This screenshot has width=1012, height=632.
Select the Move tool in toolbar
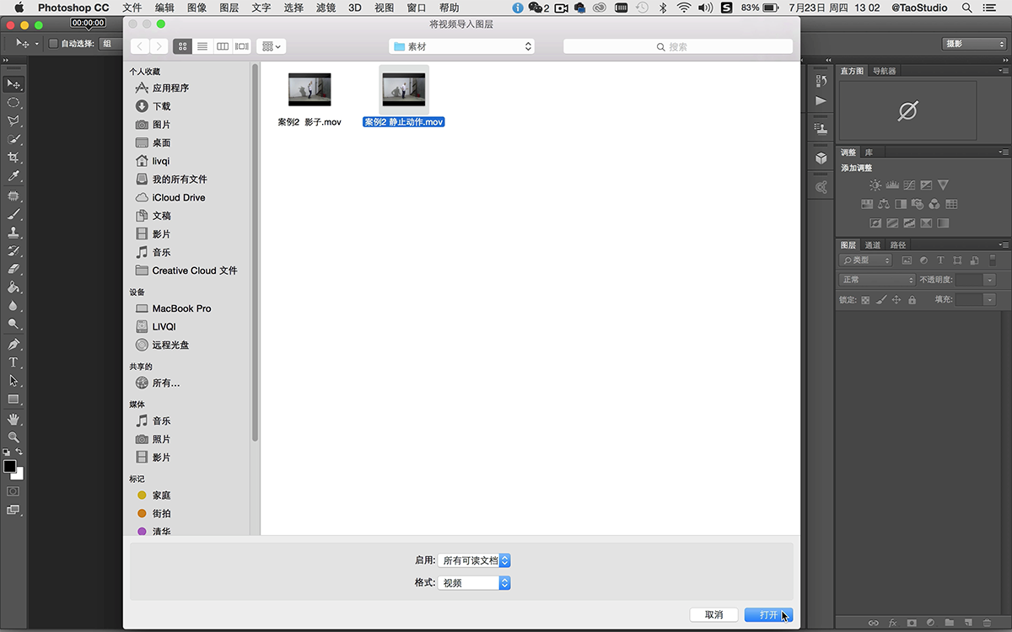point(13,84)
